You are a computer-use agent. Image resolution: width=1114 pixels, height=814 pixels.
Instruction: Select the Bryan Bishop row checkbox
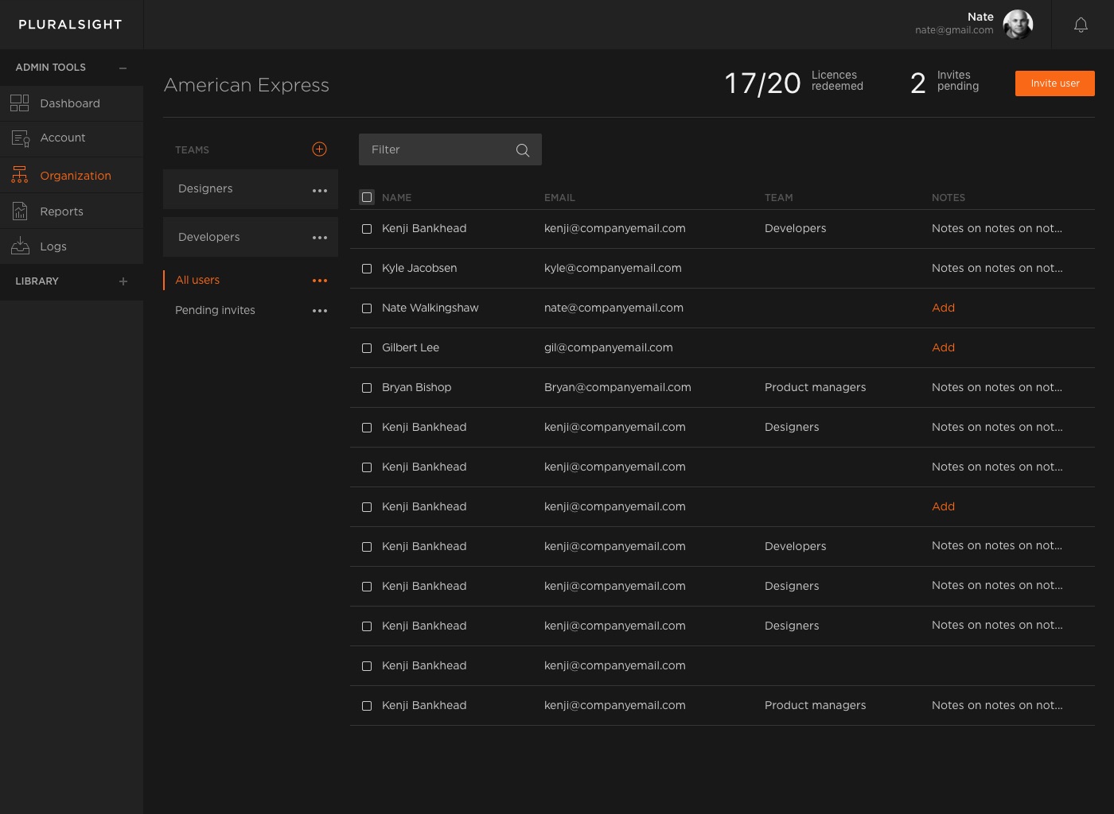(x=367, y=388)
